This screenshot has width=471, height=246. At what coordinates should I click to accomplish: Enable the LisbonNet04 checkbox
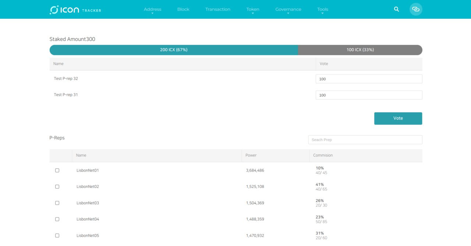57,219
